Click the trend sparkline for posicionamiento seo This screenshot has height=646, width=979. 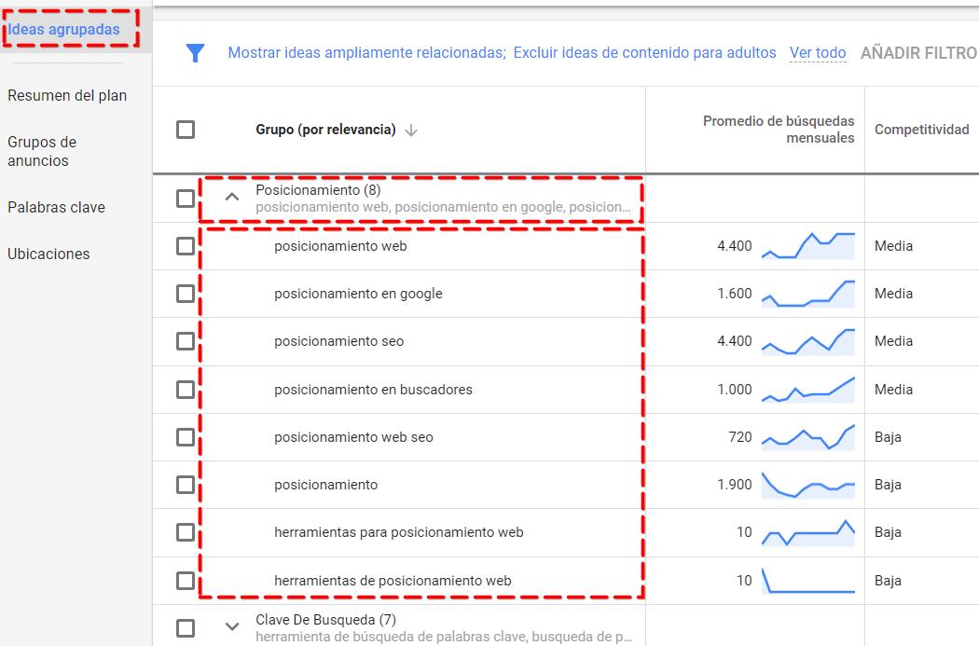[x=807, y=341]
